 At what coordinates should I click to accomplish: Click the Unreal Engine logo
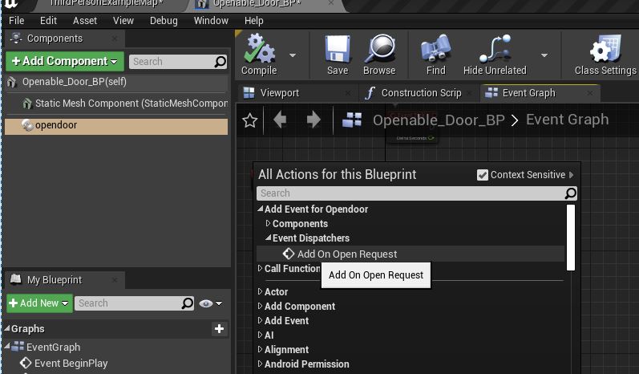[x=11, y=4]
